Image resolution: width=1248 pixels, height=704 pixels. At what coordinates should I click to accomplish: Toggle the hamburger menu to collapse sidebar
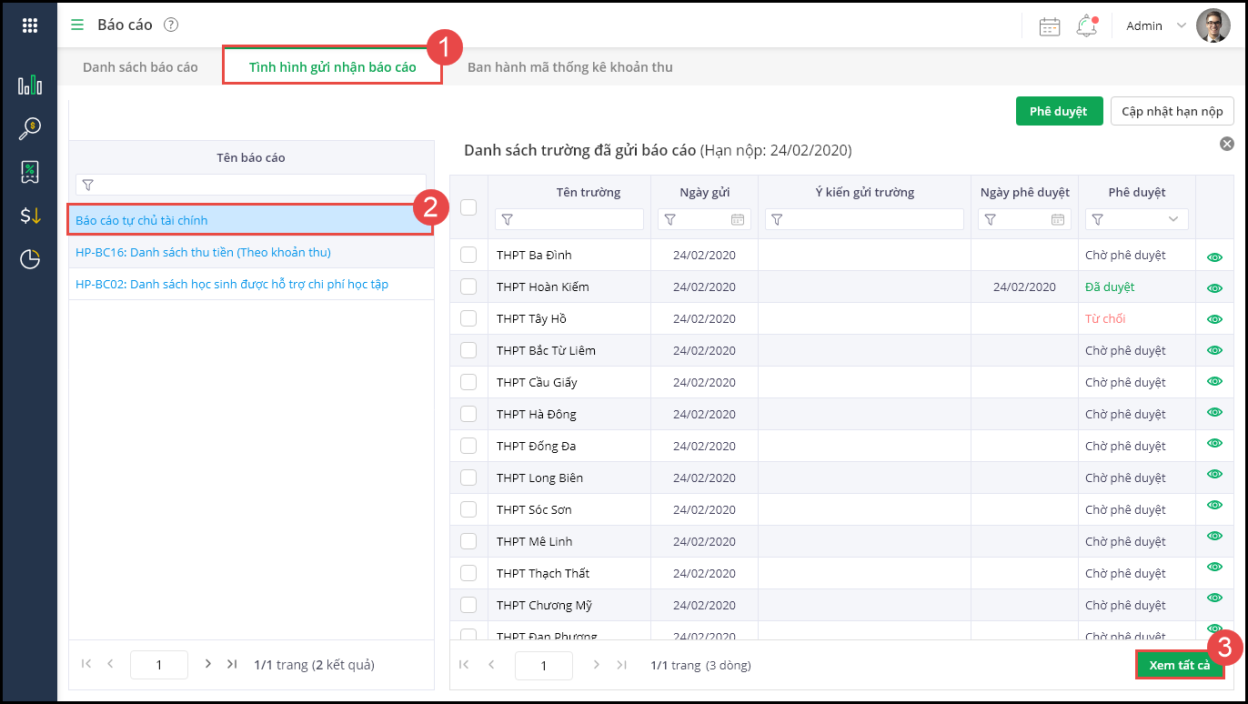pos(77,25)
